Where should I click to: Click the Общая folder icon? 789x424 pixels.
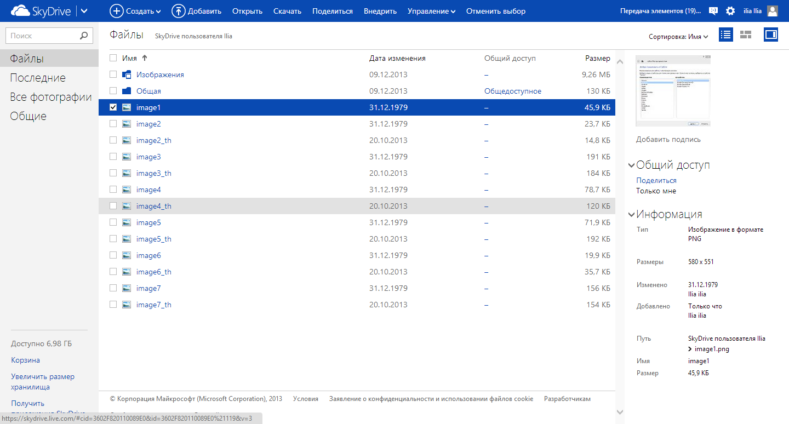[x=127, y=91]
